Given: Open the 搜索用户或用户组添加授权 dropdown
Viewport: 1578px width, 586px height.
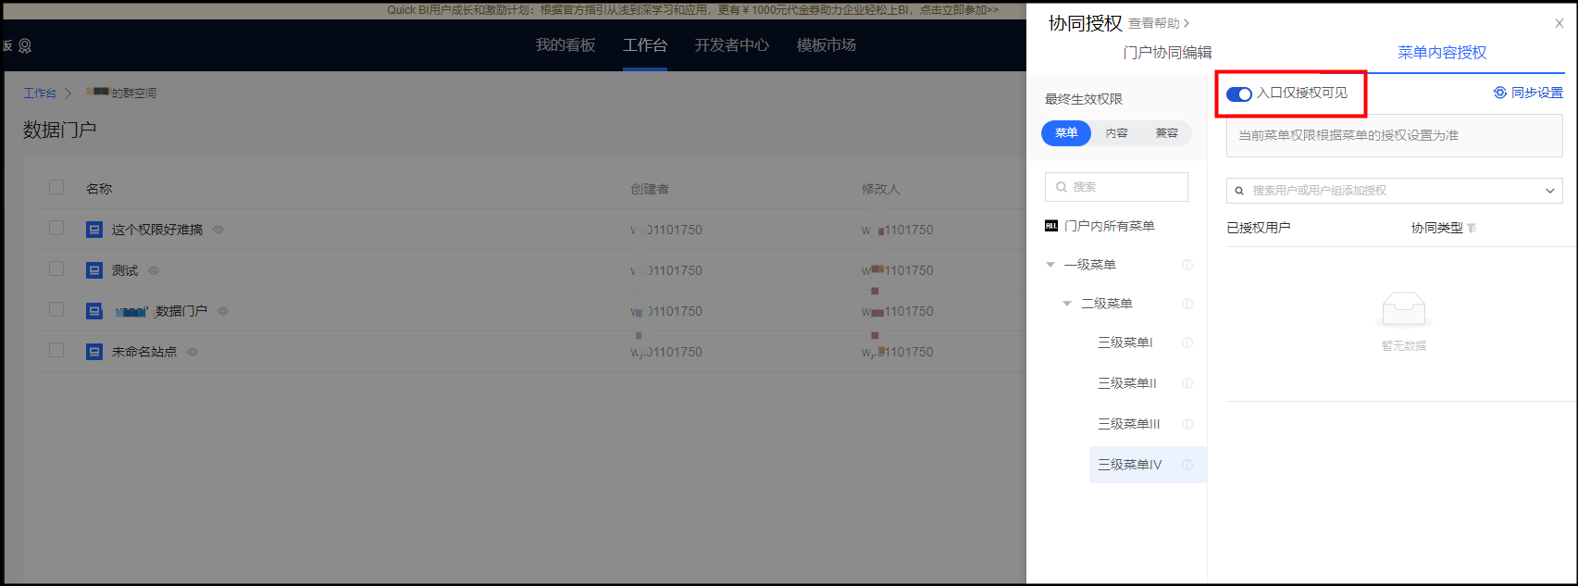Looking at the screenshot, I should tap(1394, 191).
